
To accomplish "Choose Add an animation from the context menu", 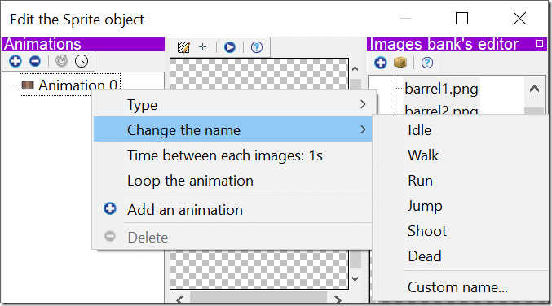I will (232, 210).
